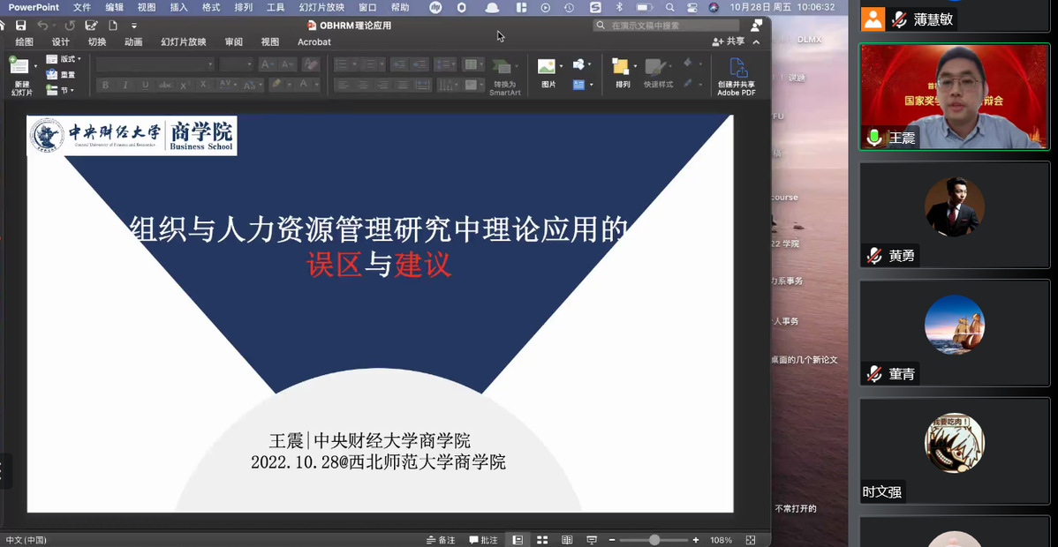Image resolution: width=1058 pixels, height=547 pixels.
Task: Toggle normal view button in status bar
Action: point(518,540)
